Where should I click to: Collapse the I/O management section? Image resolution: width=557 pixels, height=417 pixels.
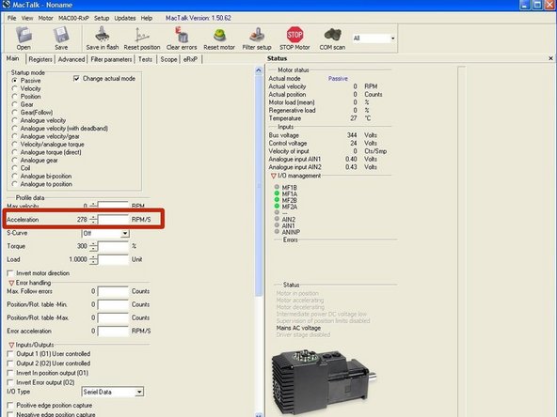(273, 176)
